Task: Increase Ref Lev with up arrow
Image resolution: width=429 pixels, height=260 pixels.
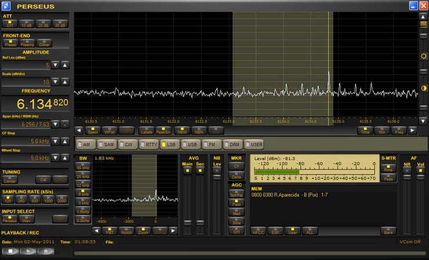Action: click(x=65, y=65)
